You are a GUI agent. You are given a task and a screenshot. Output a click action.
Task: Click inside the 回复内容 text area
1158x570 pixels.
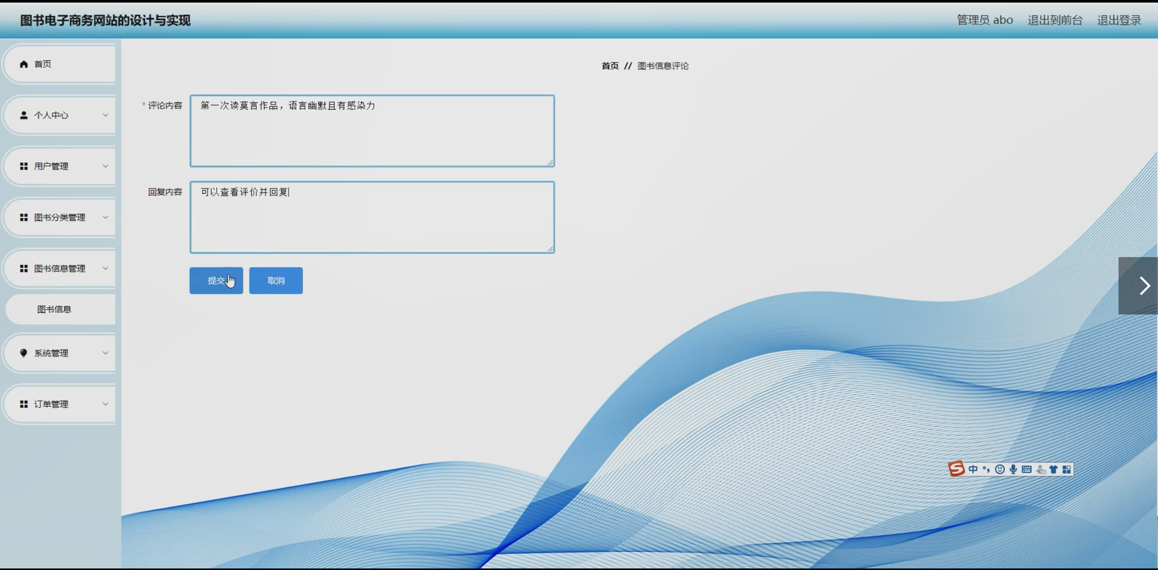pyautogui.click(x=372, y=217)
